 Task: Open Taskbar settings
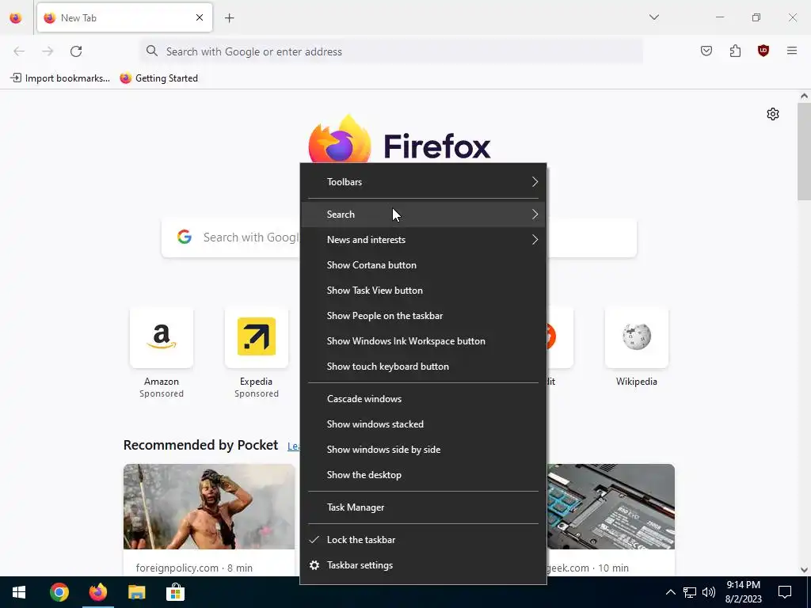423,565
